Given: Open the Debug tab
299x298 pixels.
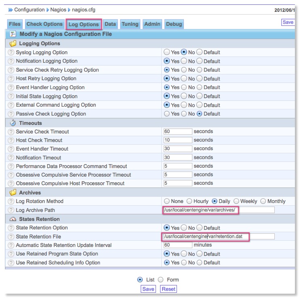Looking at the screenshot, I should pos(174,24).
